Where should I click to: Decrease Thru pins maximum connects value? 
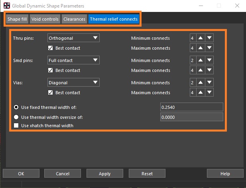[210, 48]
